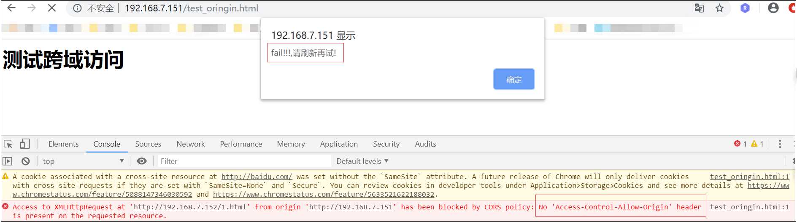This screenshot has height=222, width=797.
Task: Open the http://192.168.7.152/1.html link
Action: [x=190, y=207]
